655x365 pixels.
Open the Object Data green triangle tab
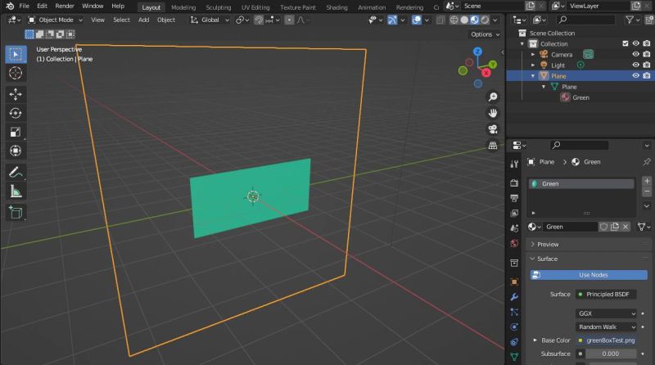tap(514, 357)
